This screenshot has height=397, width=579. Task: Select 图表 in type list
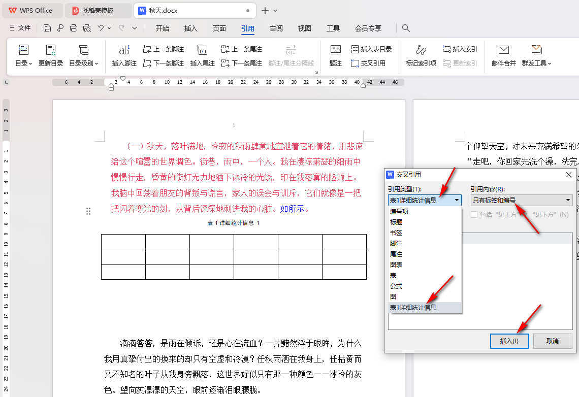tap(425, 265)
